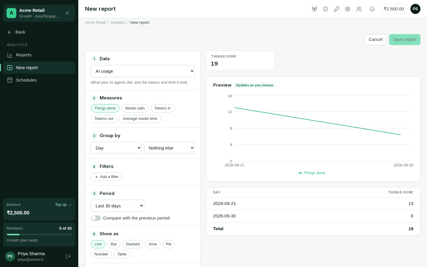The height and width of the screenshot is (267, 427).
Task: Toggle the Things done legend marker
Action: click(300, 173)
